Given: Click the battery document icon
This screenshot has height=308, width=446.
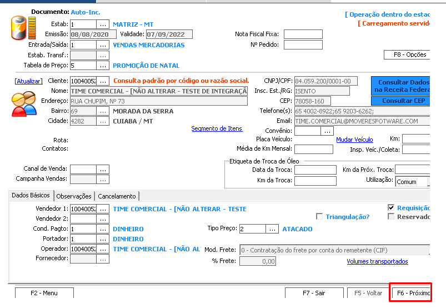Looking at the screenshot, I should tap(23, 28).
